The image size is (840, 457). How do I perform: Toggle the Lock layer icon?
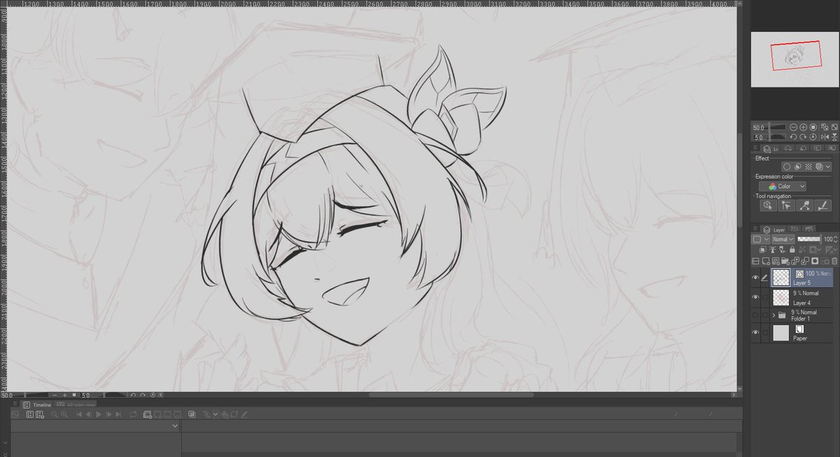point(792,249)
